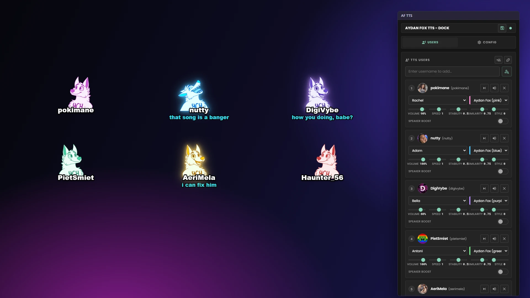This screenshot has height=298, width=530.
Task: Switch to the Config tab
Action: (487, 42)
